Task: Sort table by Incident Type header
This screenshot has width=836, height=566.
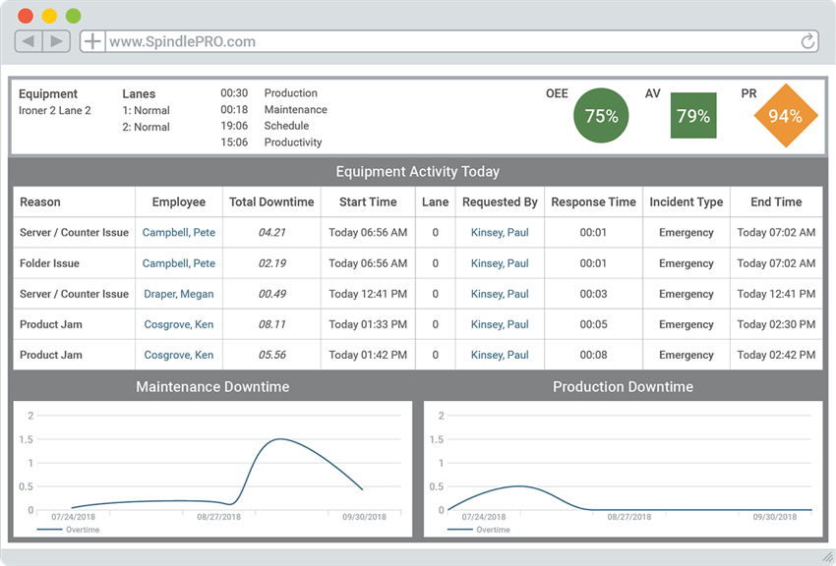Action: (686, 202)
